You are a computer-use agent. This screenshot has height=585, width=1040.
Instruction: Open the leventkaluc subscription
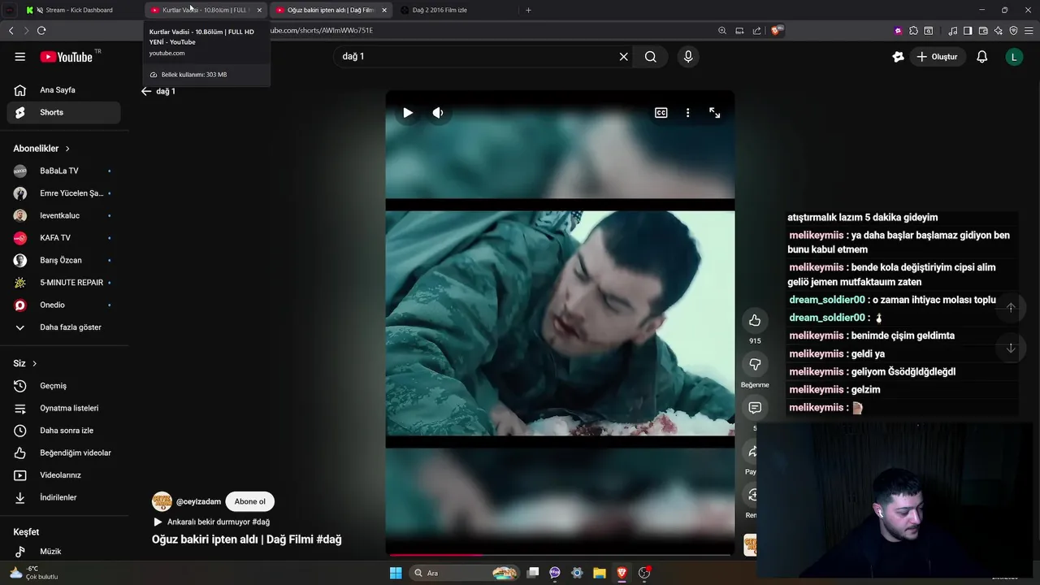point(63,215)
